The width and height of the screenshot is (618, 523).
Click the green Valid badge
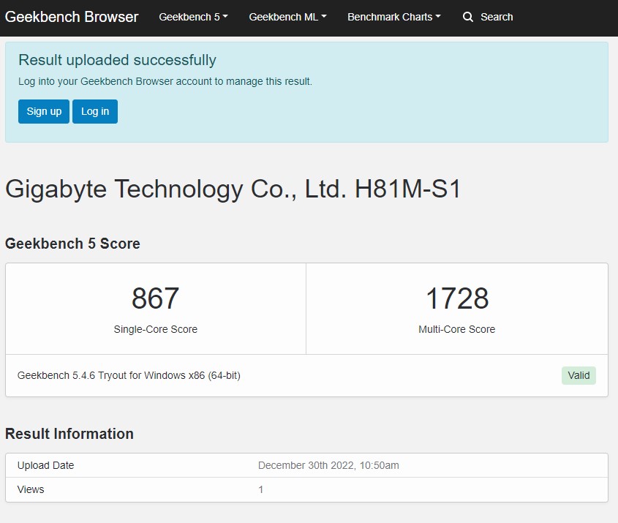(x=579, y=375)
